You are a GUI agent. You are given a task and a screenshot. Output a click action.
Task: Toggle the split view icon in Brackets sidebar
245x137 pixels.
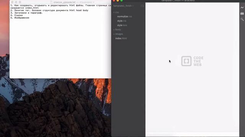pos(142,6)
